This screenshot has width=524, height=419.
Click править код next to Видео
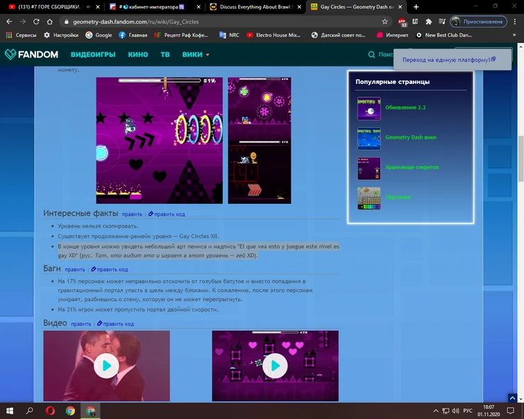(115, 324)
